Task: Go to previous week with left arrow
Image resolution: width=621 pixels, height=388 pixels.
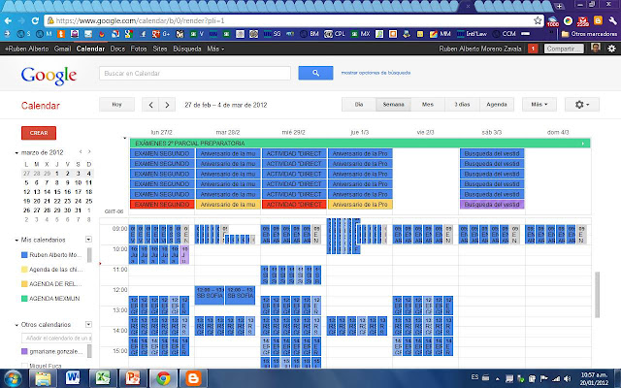Action: click(150, 105)
